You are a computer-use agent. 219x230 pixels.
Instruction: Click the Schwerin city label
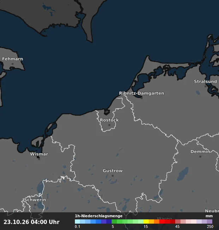(x=35, y=200)
